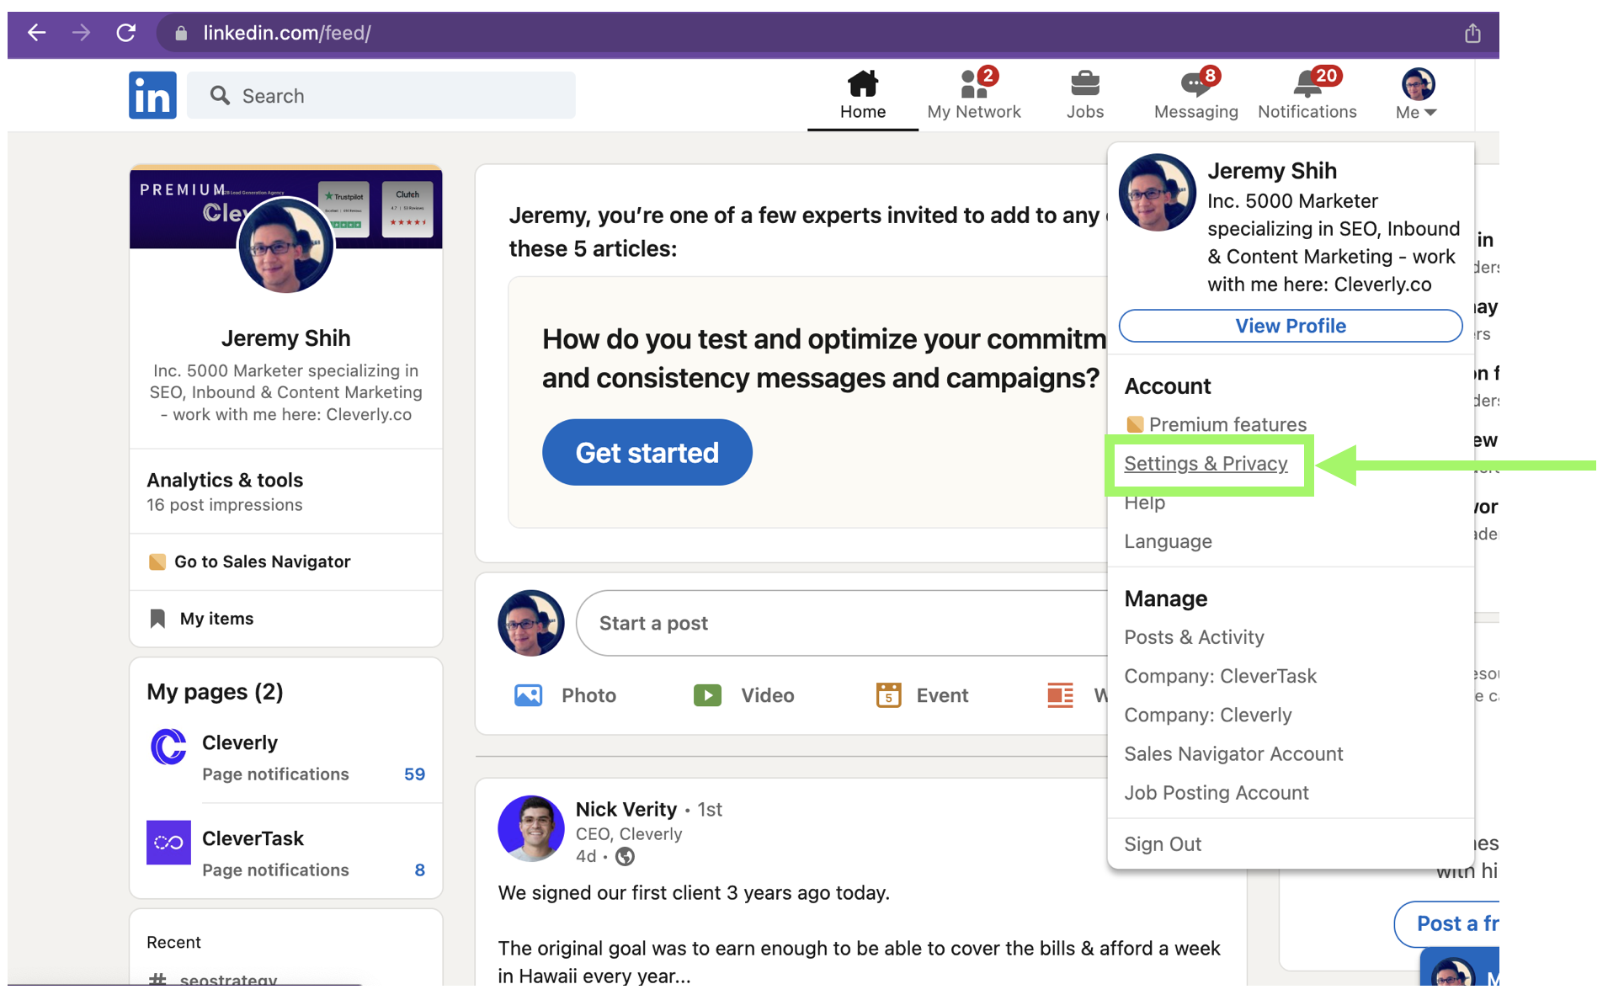1608x1000 pixels.
Task: Click the browser reload icon
Action: pyautogui.click(x=126, y=33)
